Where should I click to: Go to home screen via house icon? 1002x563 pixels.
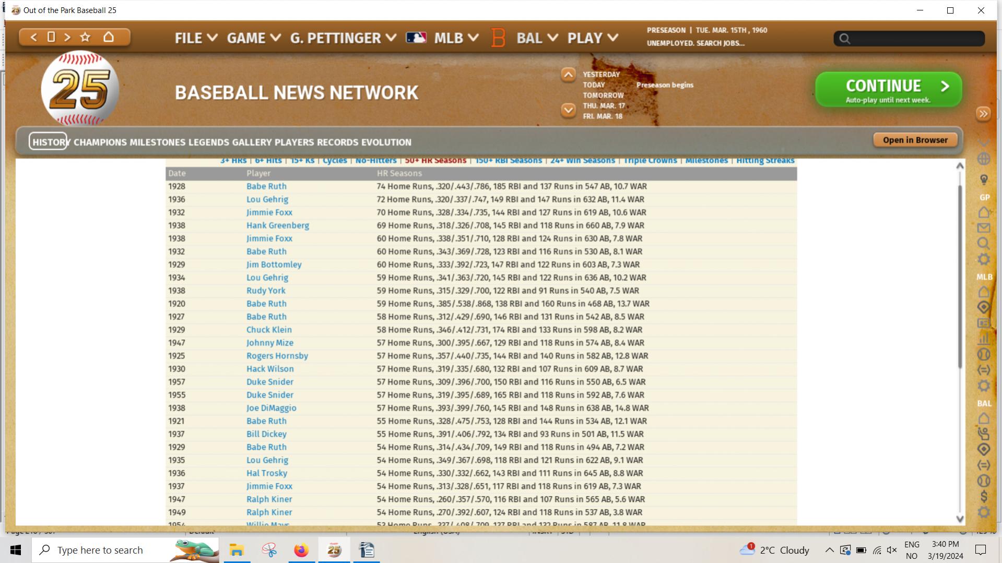point(109,37)
